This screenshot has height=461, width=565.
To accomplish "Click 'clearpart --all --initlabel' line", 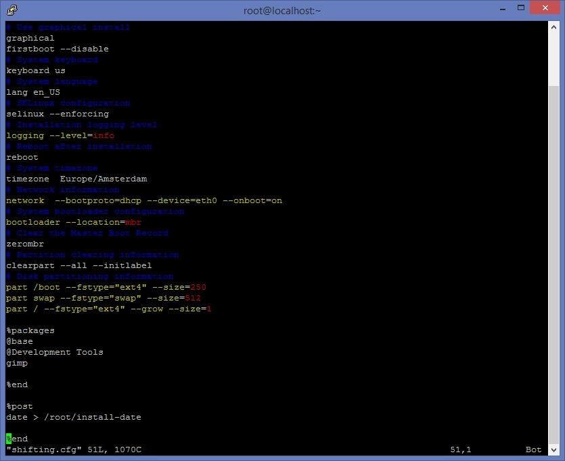I will (x=79, y=265).
